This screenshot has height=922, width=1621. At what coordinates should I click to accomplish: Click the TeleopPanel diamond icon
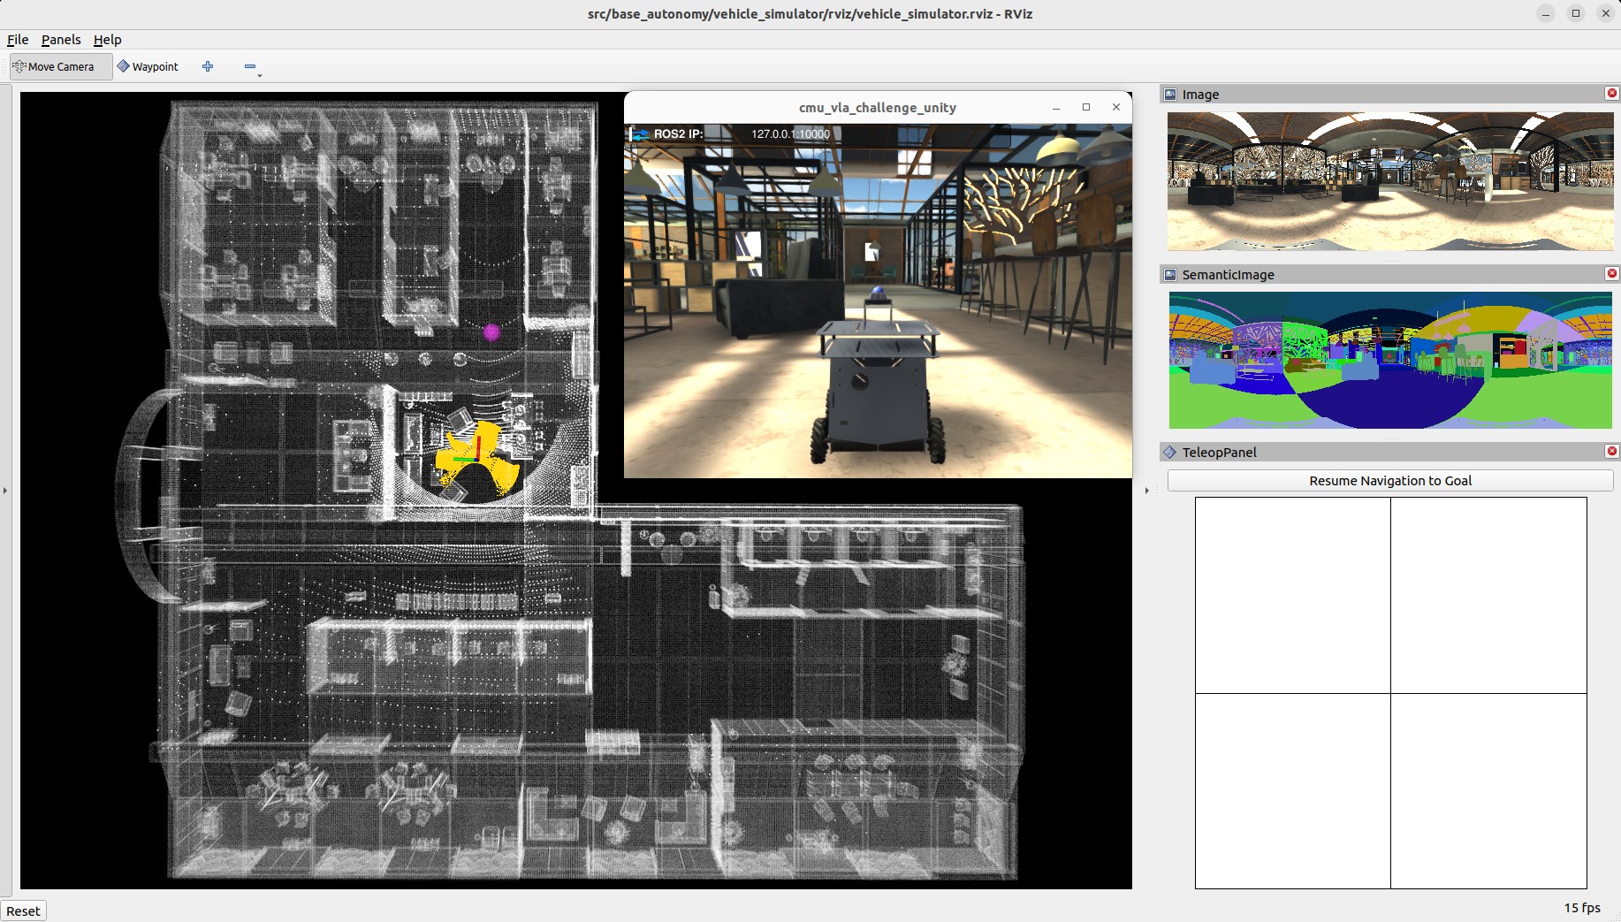click(x=1170, y=453)
